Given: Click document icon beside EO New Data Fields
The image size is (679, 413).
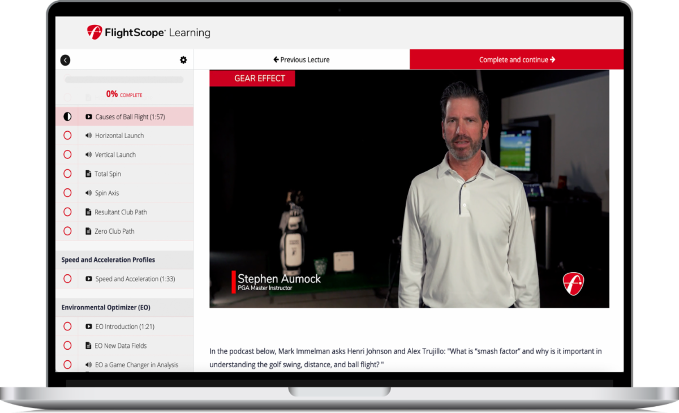Looking at the screenshot, I should tap(88, 346).
